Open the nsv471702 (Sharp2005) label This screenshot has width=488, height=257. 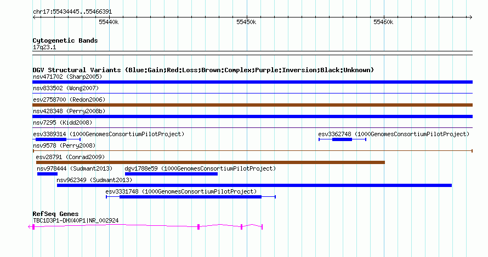[67, 77]
